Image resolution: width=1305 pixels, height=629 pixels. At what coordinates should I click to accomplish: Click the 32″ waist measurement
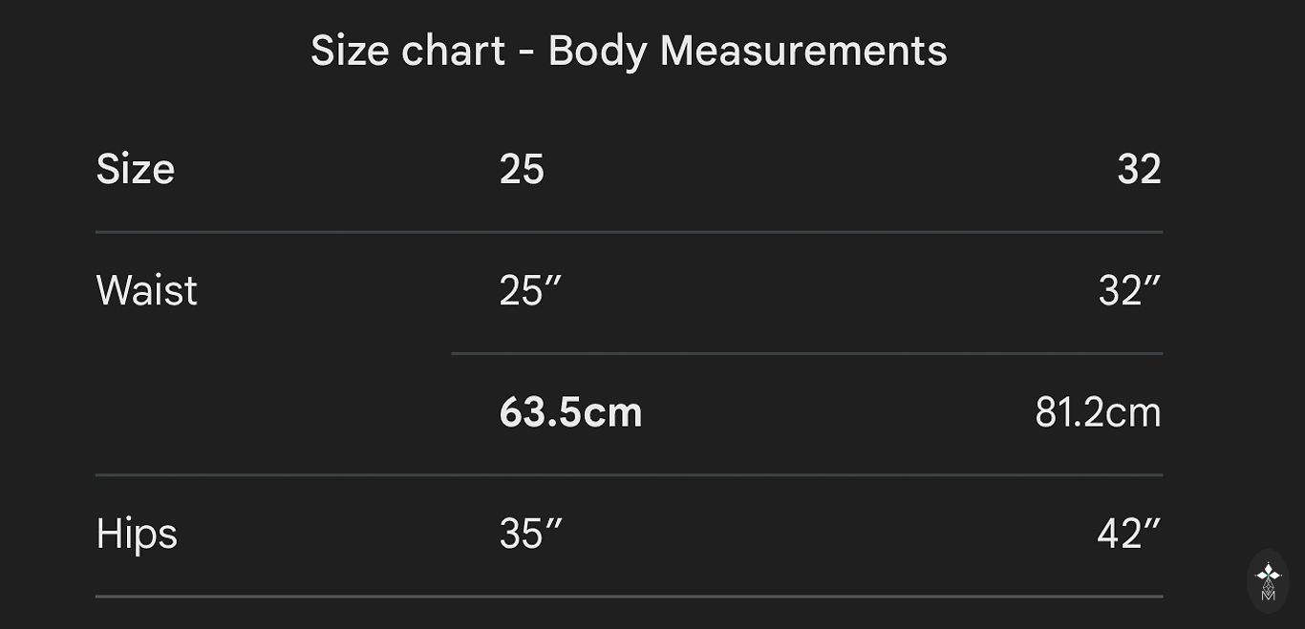1129,290
